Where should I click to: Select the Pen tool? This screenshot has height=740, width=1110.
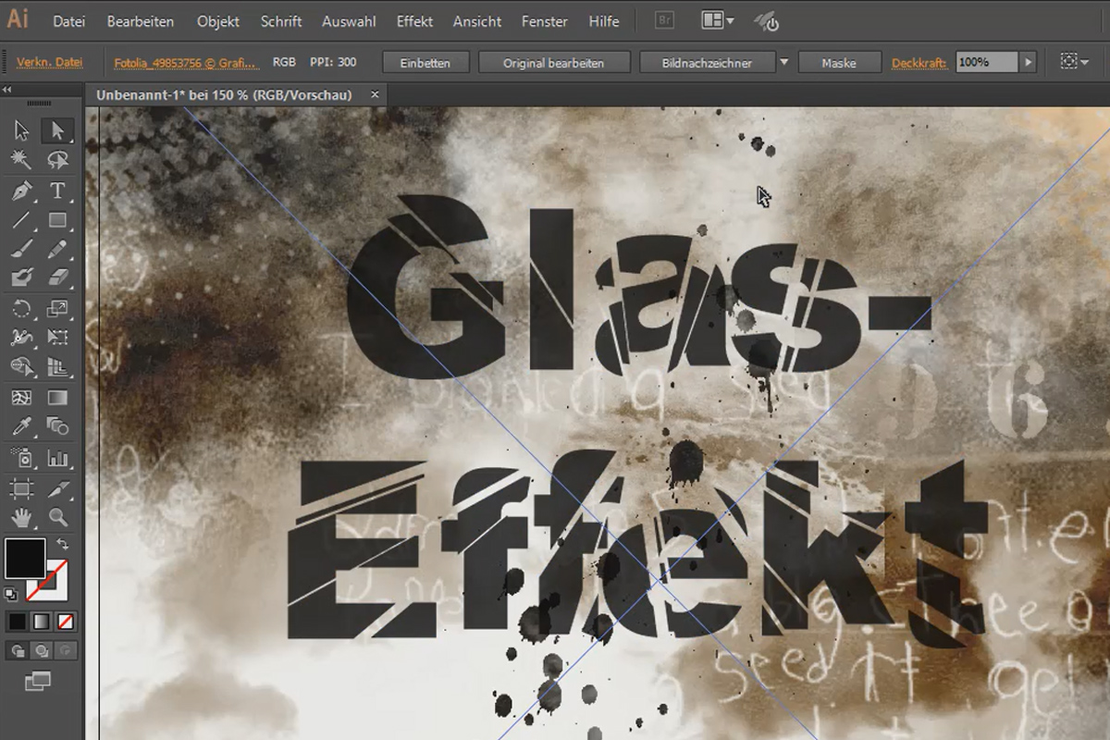coord(22,191)
